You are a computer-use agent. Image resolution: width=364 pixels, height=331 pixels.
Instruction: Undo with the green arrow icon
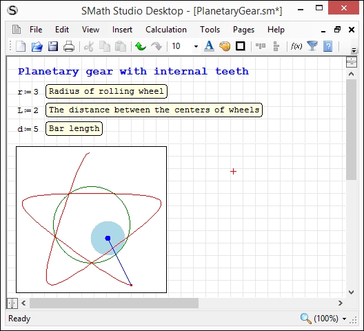pos(141,46)
